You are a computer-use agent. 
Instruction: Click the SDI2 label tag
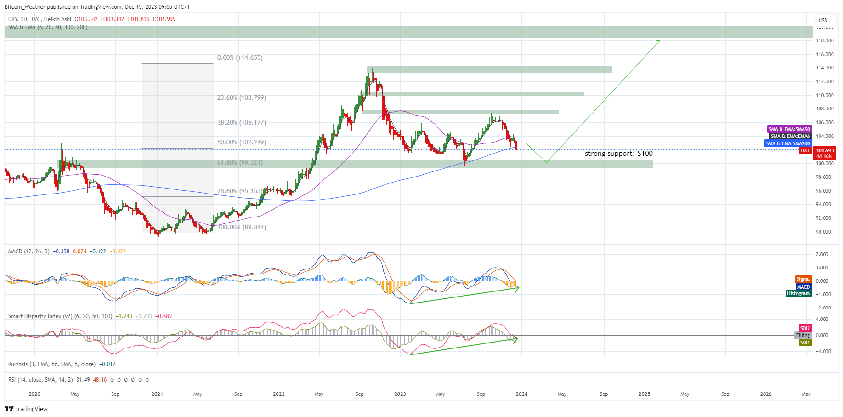[805, 328]
